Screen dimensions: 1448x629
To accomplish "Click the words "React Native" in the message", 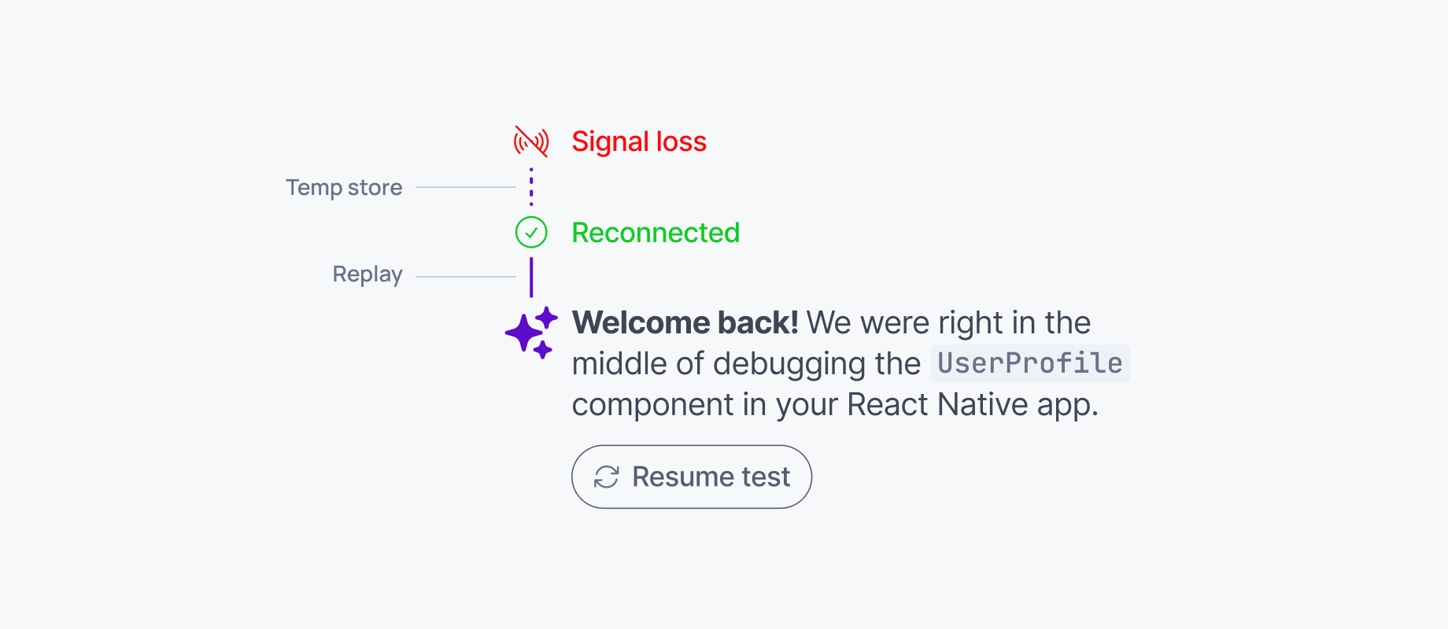I will [x=937, y=405].
